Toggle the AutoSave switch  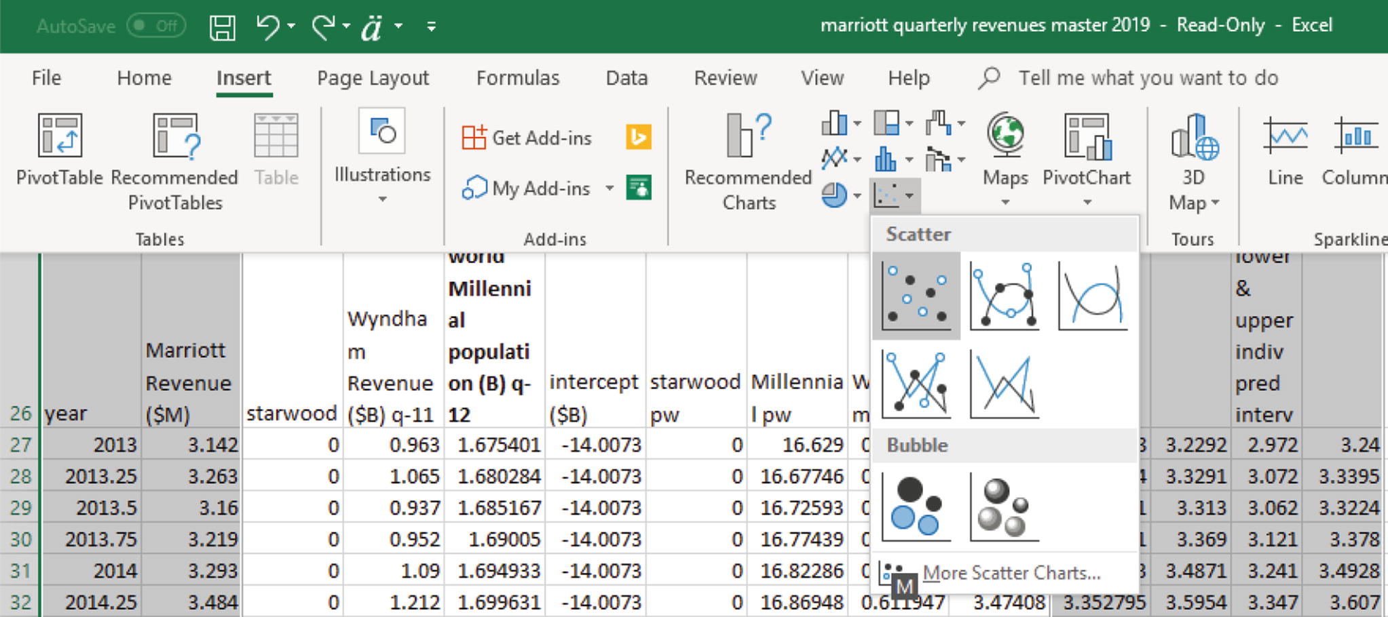157,26
